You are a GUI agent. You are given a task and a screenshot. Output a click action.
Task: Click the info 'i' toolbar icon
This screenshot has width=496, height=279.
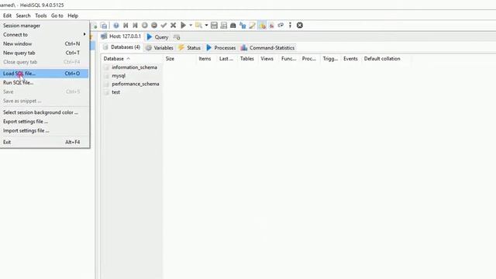[x=290, y=26]
